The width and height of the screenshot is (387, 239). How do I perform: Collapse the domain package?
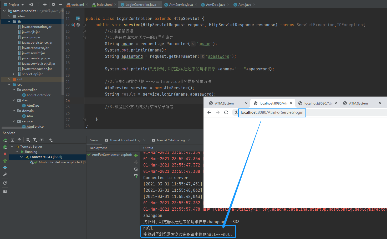coord(14,111)
